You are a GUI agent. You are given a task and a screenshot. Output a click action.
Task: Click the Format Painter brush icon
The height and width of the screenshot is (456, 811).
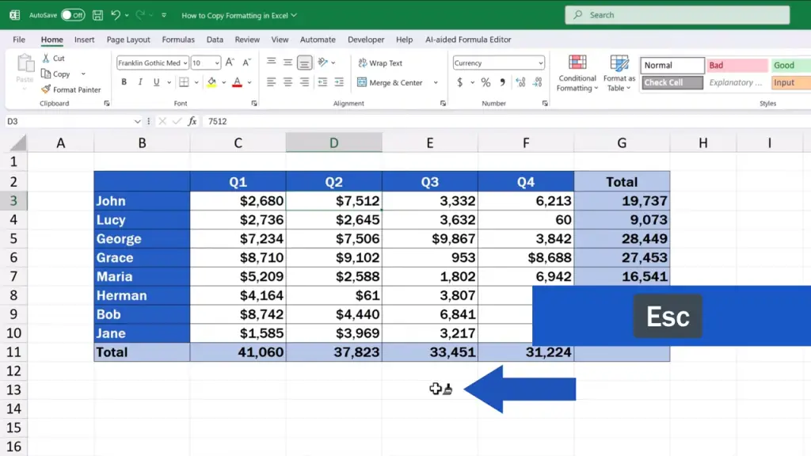(x=46, y=90)
